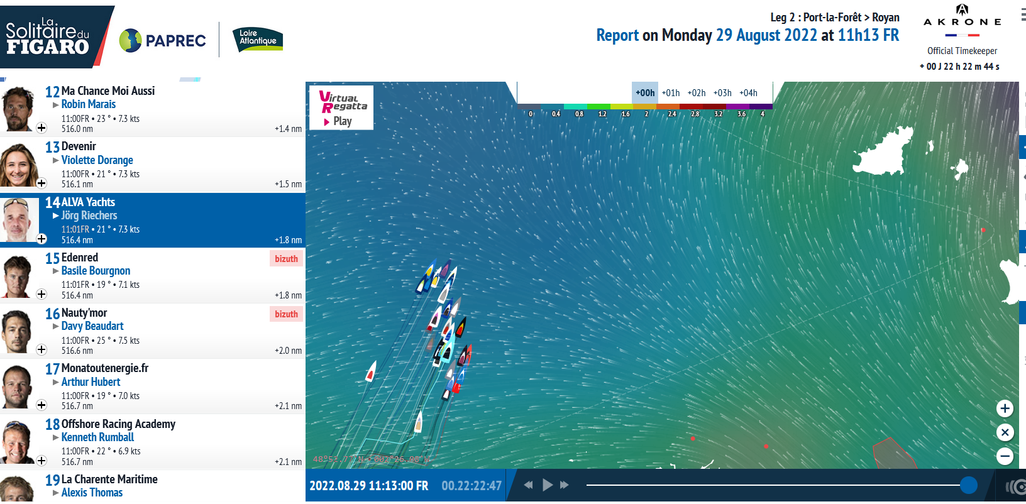Click the 2022.08.29 11:13:00 FR timestamp
Image resolution: width=1026 pixels, height=504 pixels.
point(369,486)
